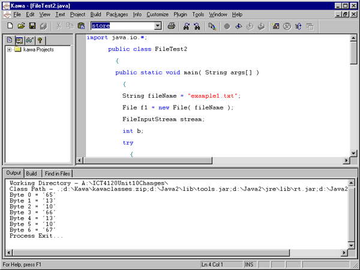Save the file with the floppy disk icon
Image resolution: width=360 pixels, height=270 pixels.
[x=32, y=26]
